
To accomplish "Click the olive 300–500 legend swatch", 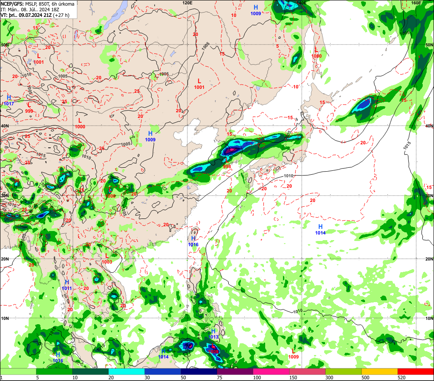I will coord(343,371).
